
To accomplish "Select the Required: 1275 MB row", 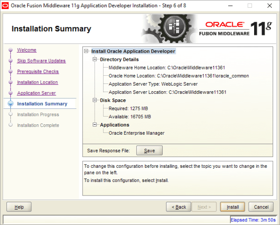I will (x=128, y=108).
